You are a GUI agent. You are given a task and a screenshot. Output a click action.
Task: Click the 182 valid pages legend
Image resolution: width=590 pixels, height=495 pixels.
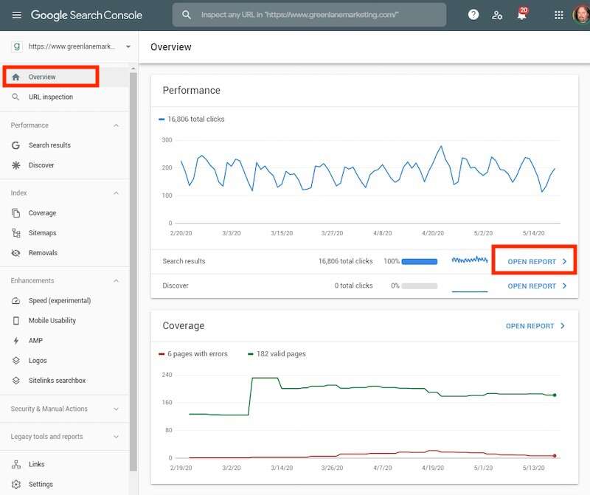277,354
